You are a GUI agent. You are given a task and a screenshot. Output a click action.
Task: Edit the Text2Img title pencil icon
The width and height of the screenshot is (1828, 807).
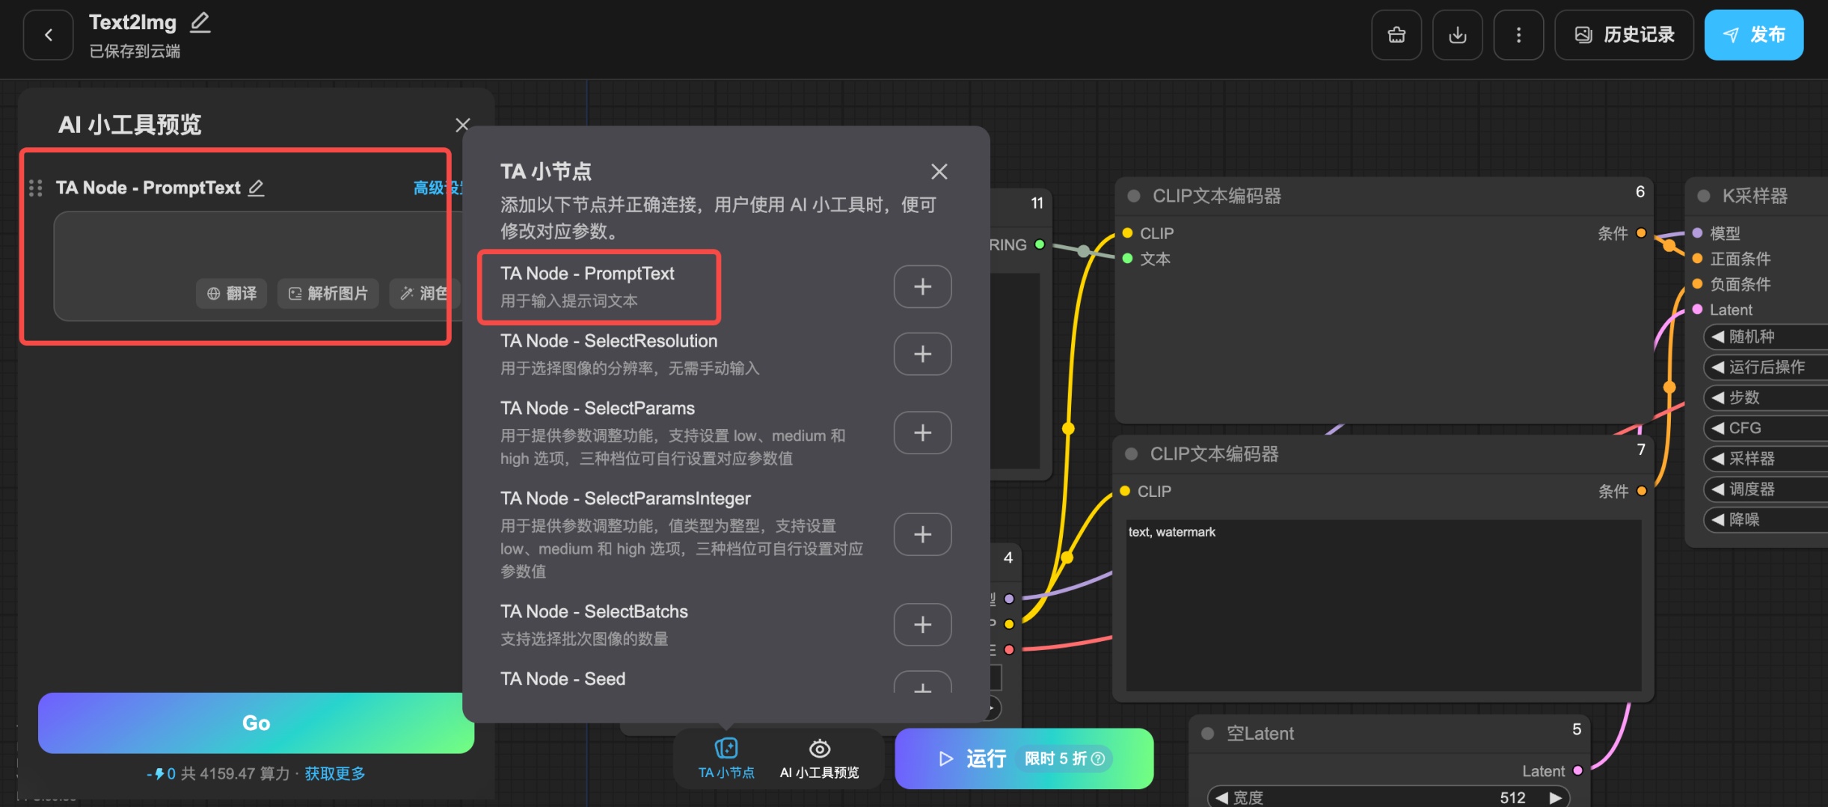point(200,22)
